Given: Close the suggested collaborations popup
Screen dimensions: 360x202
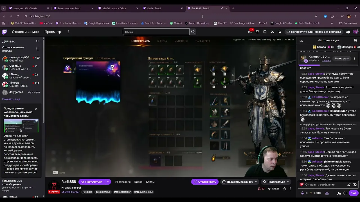Looking at the screenshot, I should (x=36, y=109).
